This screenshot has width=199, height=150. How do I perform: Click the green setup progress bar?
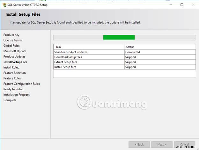click(119, 38)
